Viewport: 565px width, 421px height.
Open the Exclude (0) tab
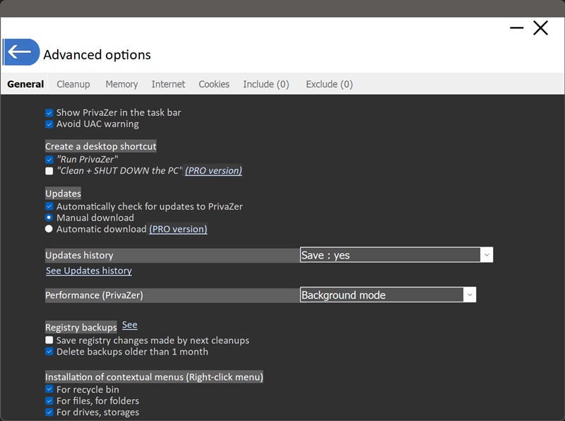[x=329, y=84]
